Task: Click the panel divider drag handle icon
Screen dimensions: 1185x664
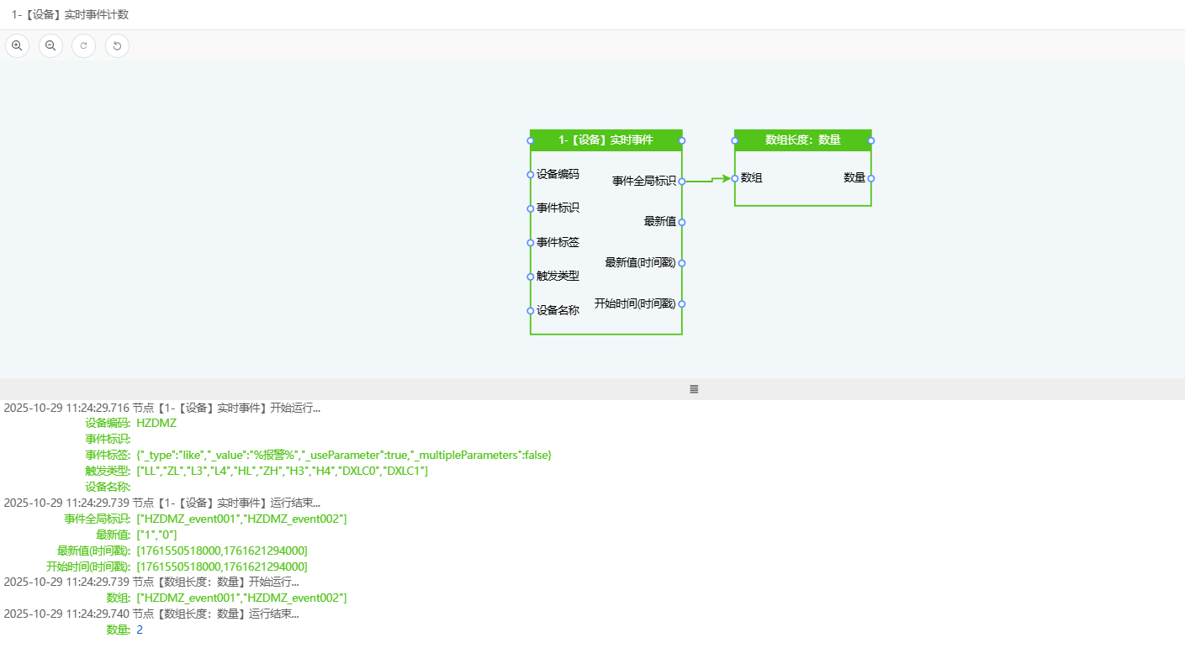Action: [x=694, y=389]
